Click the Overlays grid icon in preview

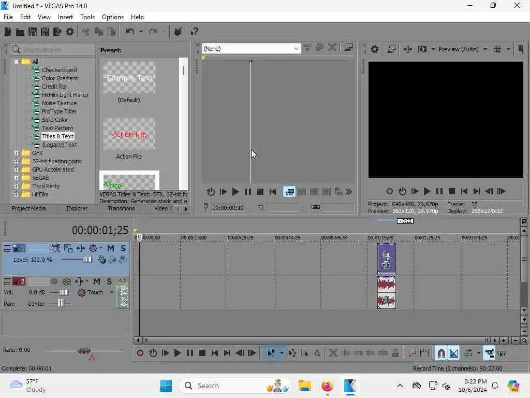[497, 49]
